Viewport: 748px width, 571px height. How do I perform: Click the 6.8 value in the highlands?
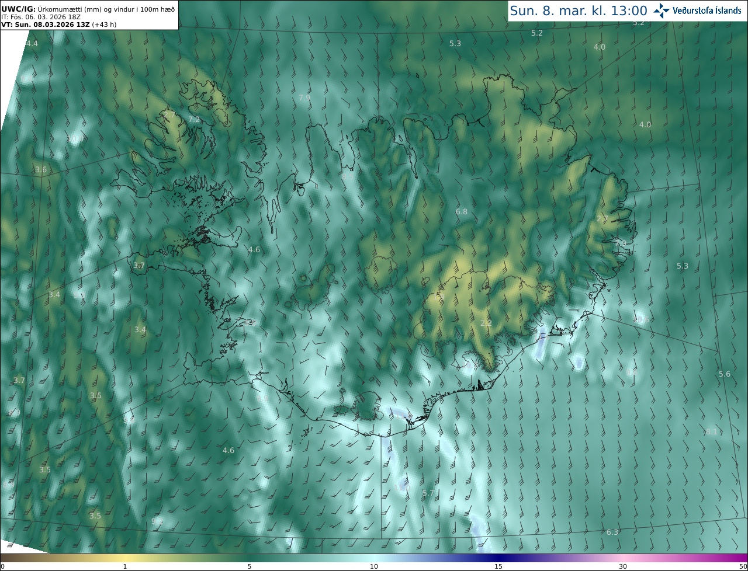coord(462,211)
